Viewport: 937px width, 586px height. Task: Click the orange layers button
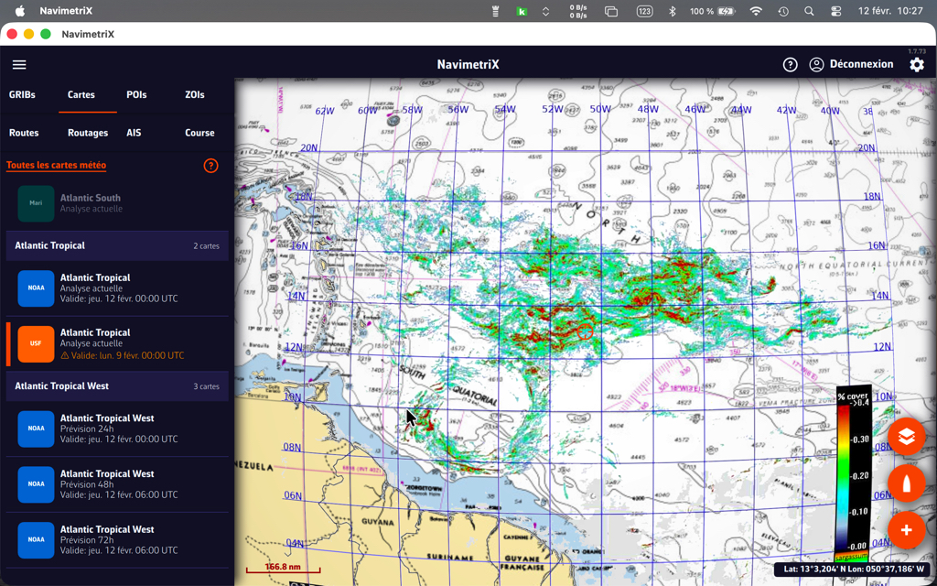906,438
